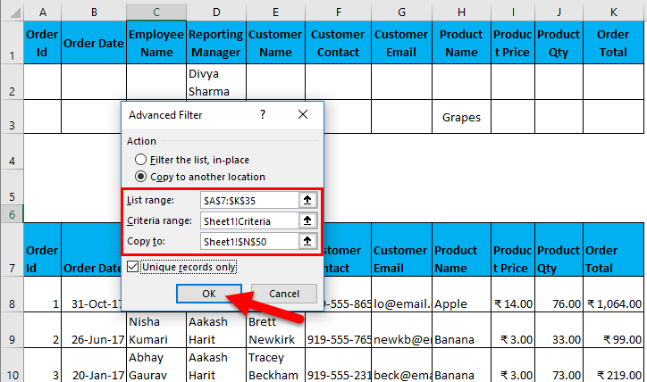Edit the Copy to field
The width and height of the screenshot is (647, 382).
(249, 241)
